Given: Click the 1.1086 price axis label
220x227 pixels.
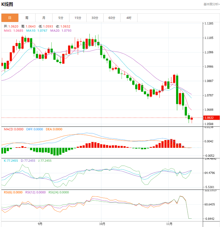Looking at the screenshot, I should (209, 52).
